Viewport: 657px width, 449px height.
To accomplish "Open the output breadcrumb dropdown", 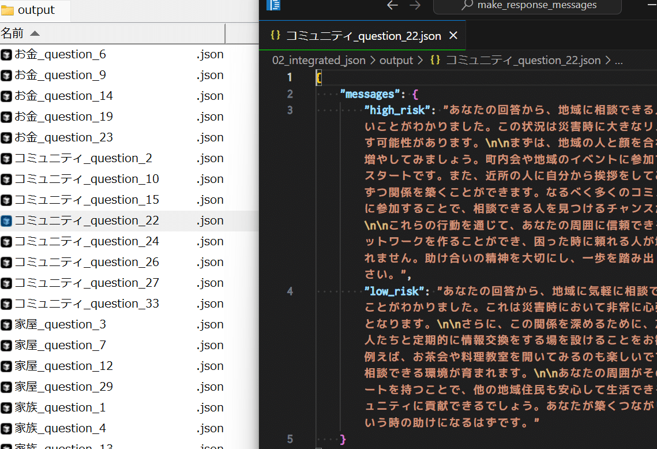I will tap(397, 60).
